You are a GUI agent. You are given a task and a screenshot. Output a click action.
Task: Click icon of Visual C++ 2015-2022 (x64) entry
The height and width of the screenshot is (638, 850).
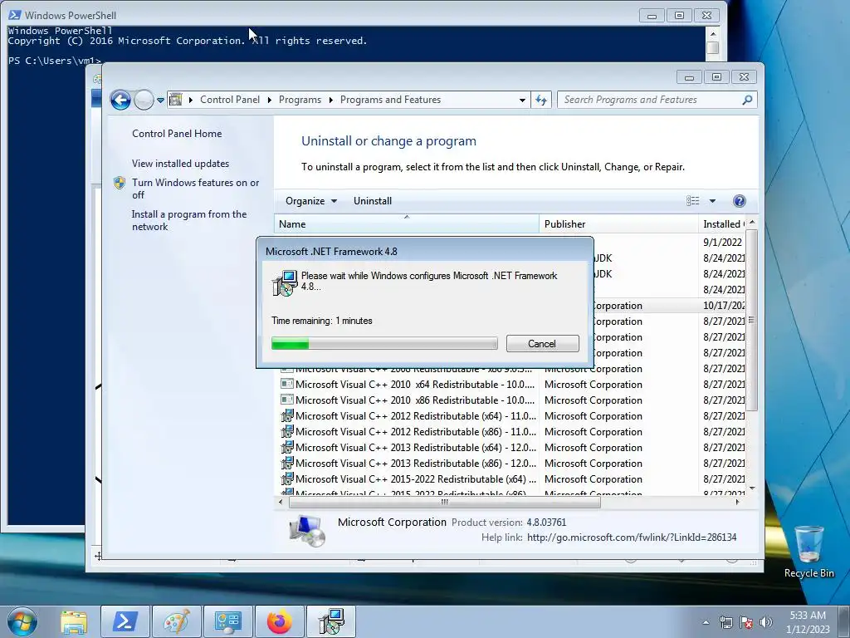pos(286,479)
